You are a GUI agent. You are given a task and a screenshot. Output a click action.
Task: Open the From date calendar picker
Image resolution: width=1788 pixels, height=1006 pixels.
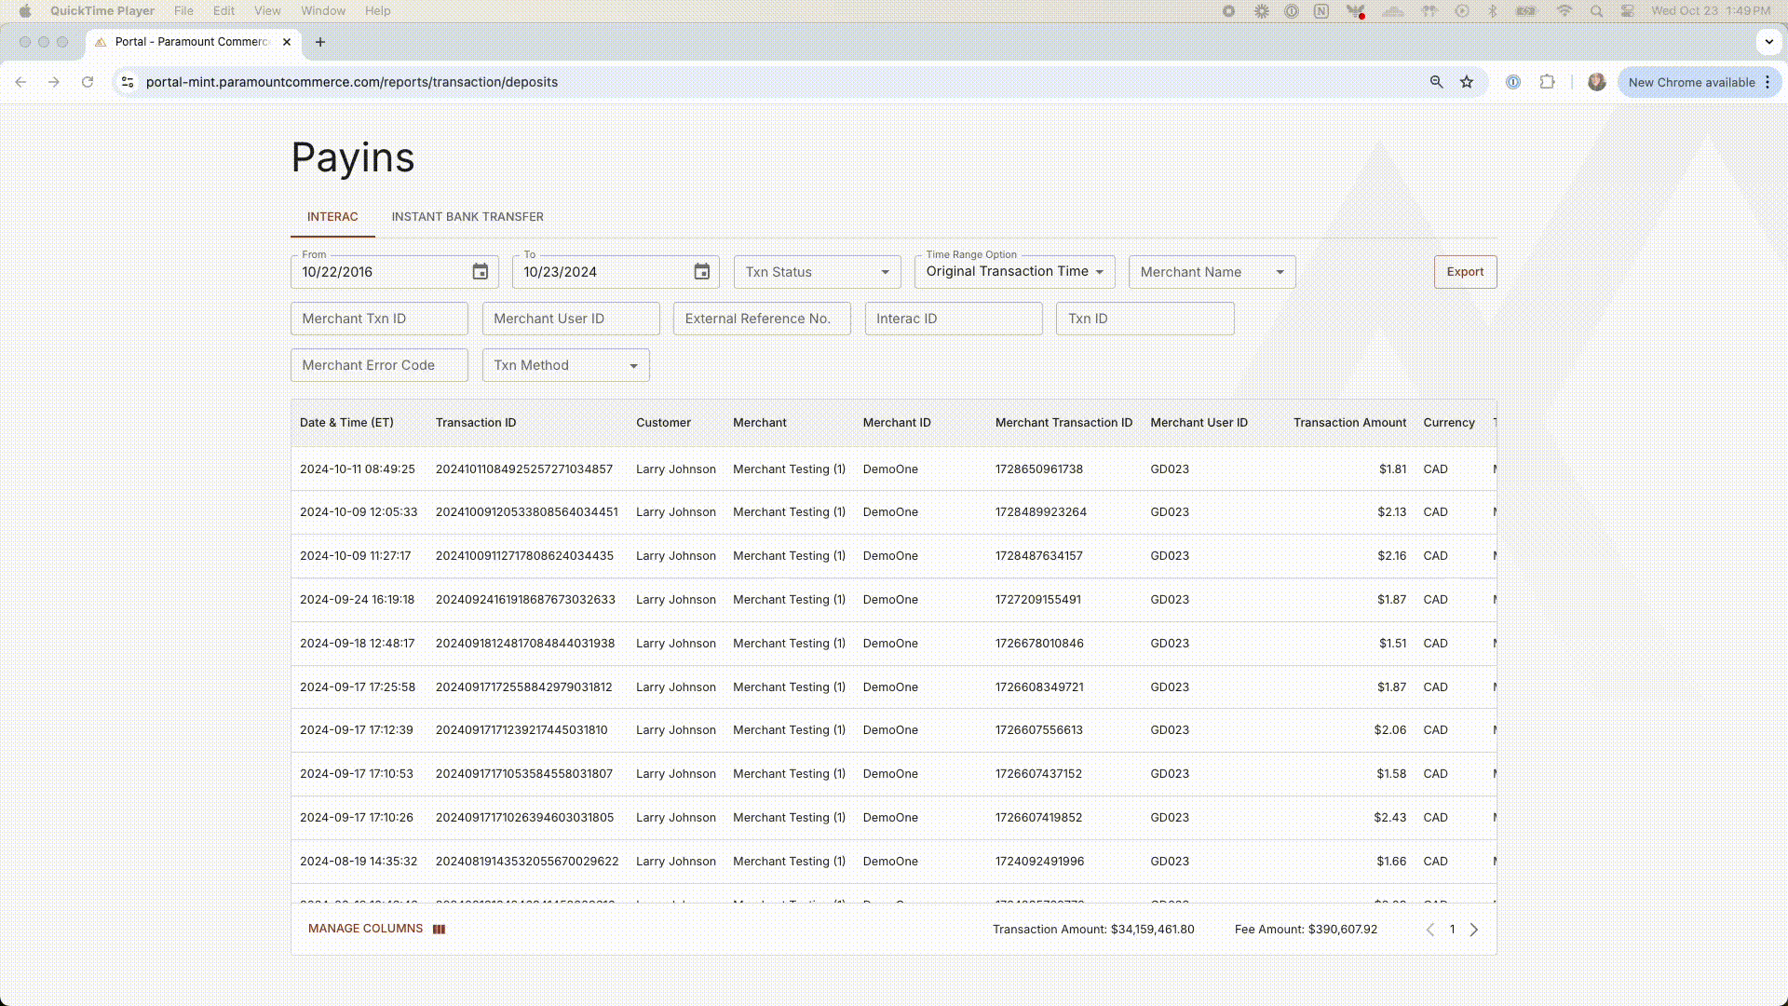[x=480, y=272]
